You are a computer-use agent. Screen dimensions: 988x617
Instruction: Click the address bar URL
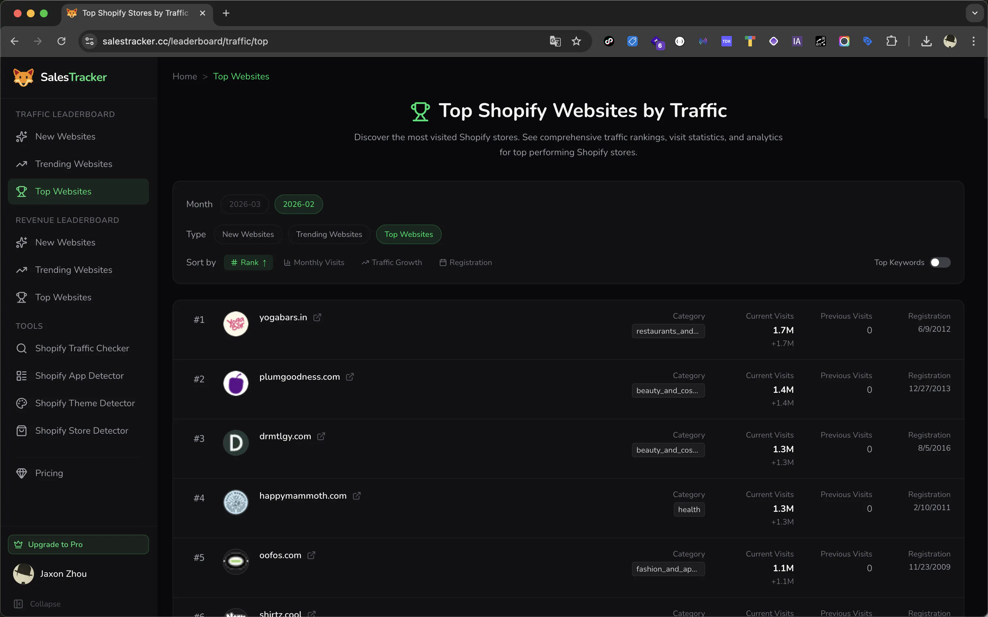(185, 41)
